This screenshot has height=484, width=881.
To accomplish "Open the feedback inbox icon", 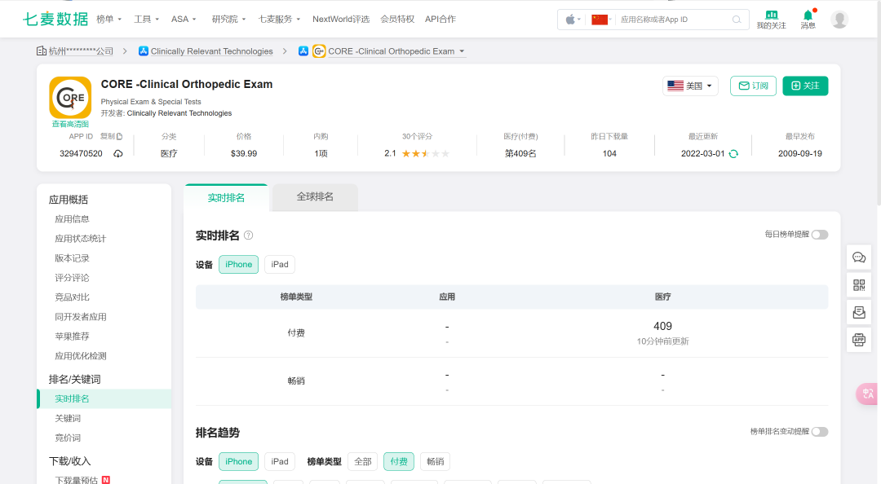I will coord(859,312).
